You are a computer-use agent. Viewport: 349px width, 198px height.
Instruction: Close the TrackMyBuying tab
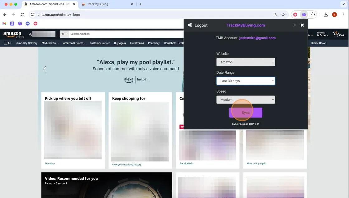point(132,4)
